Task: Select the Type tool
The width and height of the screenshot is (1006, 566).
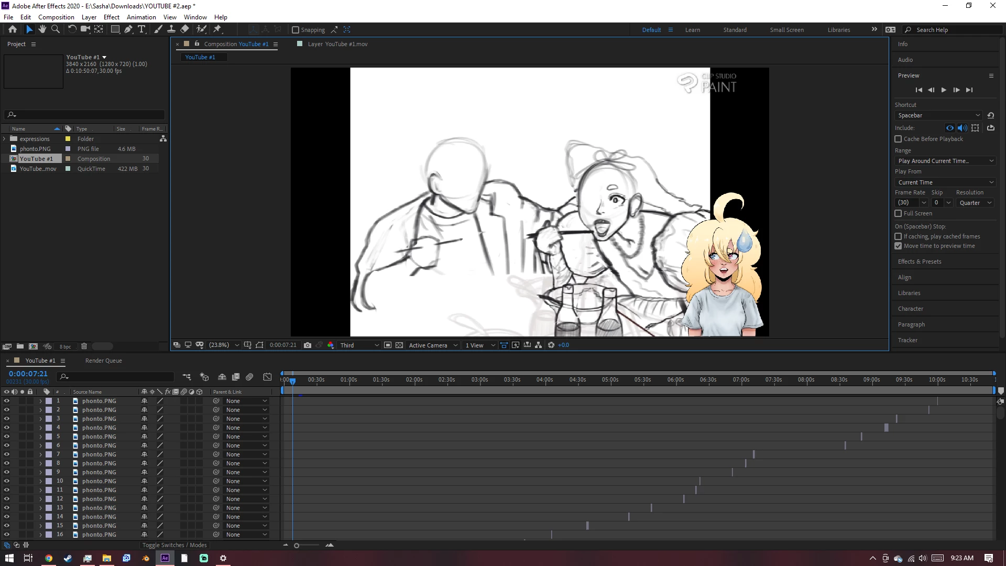Action: click(141, 29)
